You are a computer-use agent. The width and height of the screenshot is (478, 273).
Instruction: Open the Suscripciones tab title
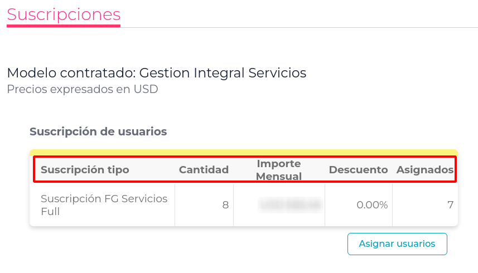tap(63, 14)
